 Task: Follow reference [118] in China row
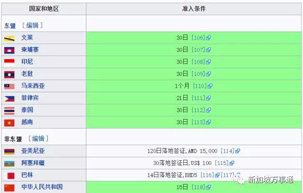[198, 187]
